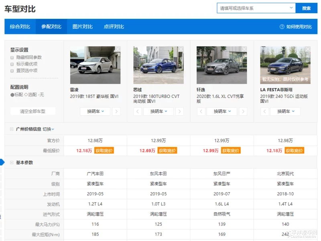Click the 轩逸 model name link
Screen dimensions: 321x241
click(x=201, y=90)
